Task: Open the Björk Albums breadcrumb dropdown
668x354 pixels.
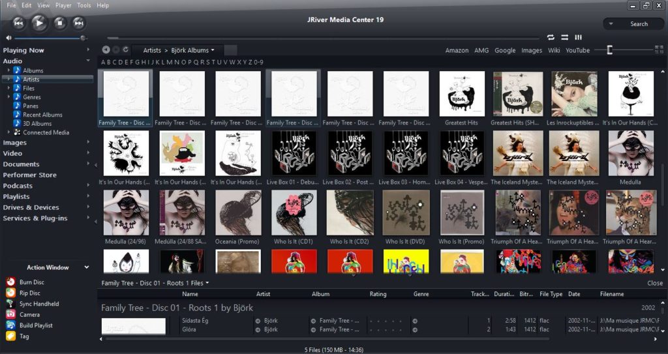Action: click(x=213, y=50)
